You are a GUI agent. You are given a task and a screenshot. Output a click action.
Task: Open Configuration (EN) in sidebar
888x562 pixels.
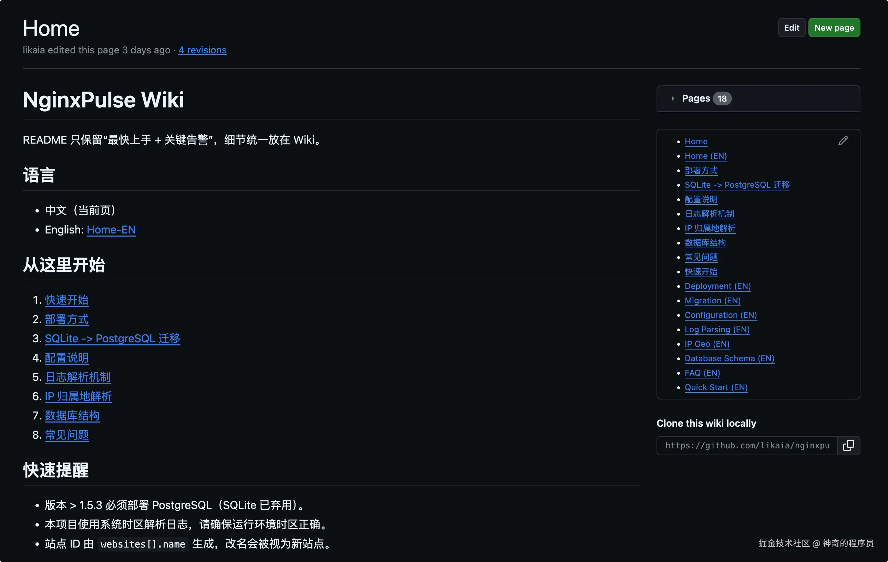point(720,315)
